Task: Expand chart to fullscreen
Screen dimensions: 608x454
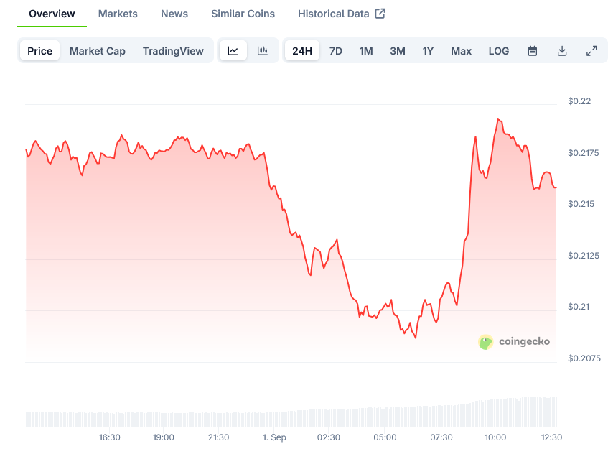Action: pos(591,51)
